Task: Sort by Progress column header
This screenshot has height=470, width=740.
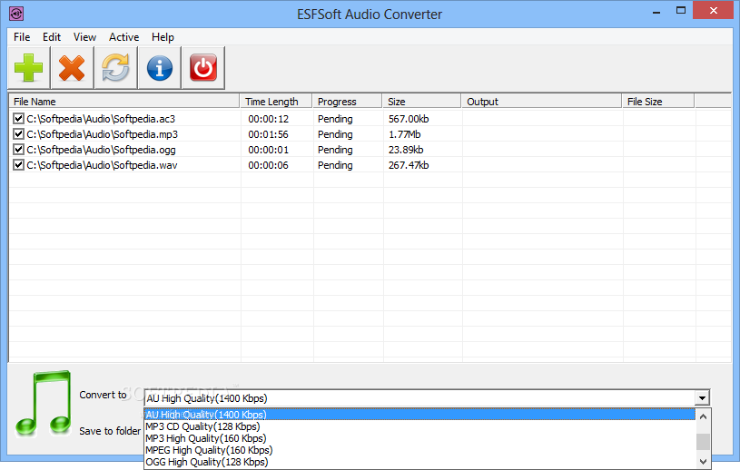Action: [x=348, y=102]
